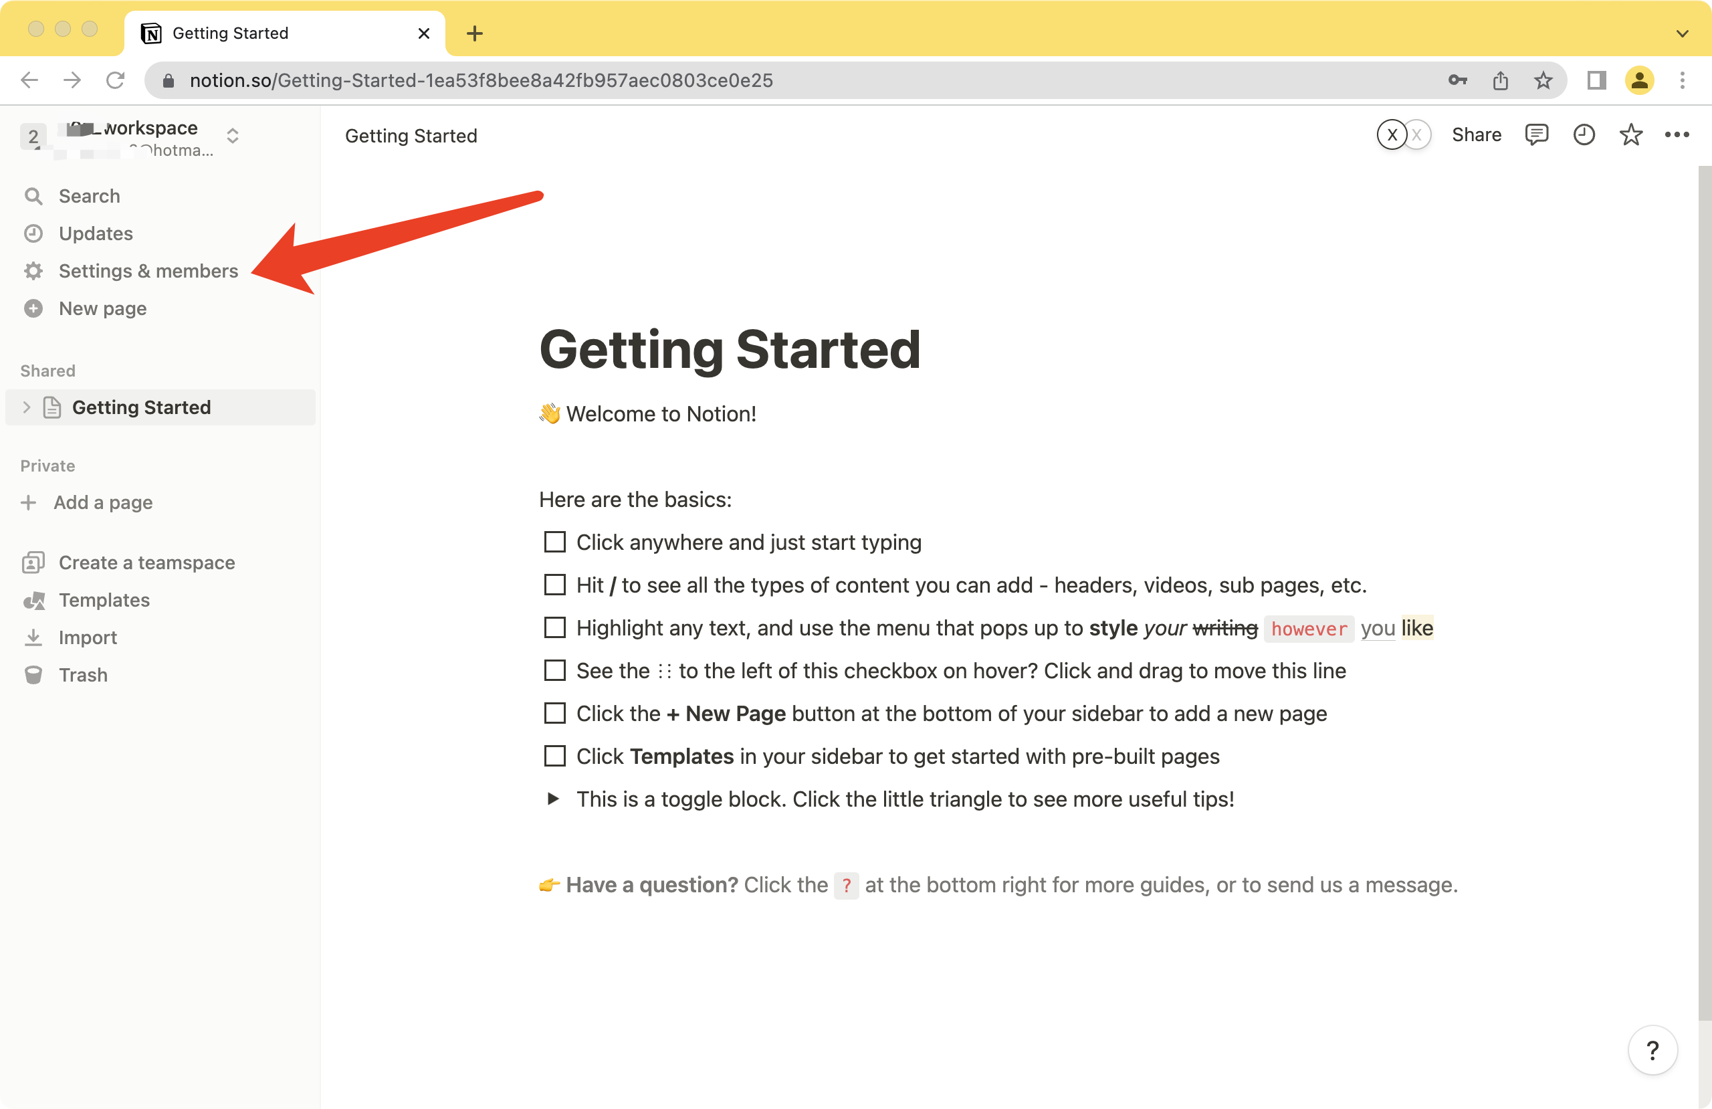The image size is (1712, 1109).
Task: Open Templates in the sidebar
Action: point(104,599)
